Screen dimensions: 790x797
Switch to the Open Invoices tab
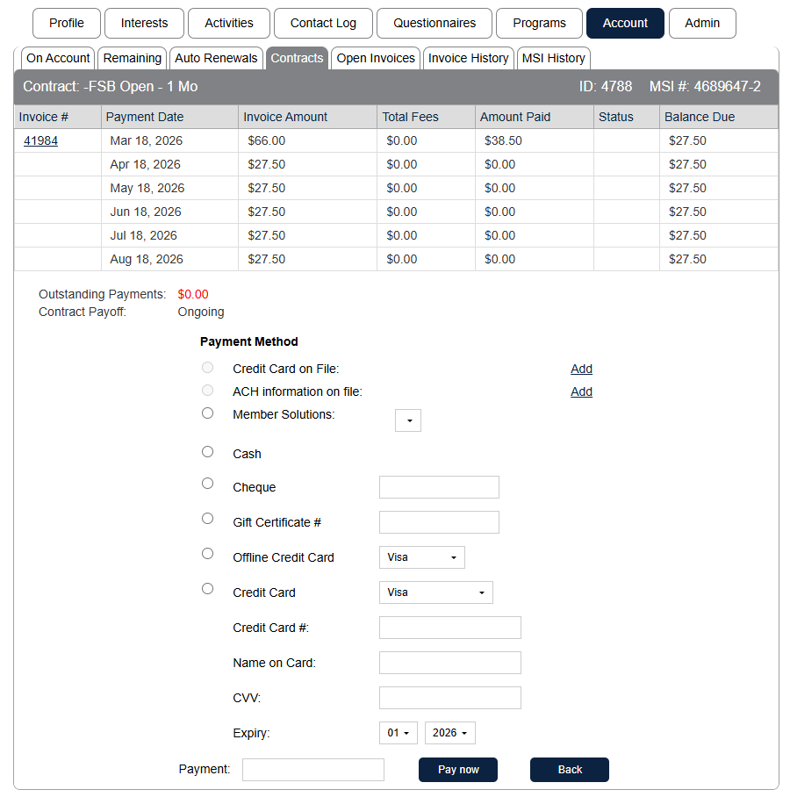click(376, 58)
